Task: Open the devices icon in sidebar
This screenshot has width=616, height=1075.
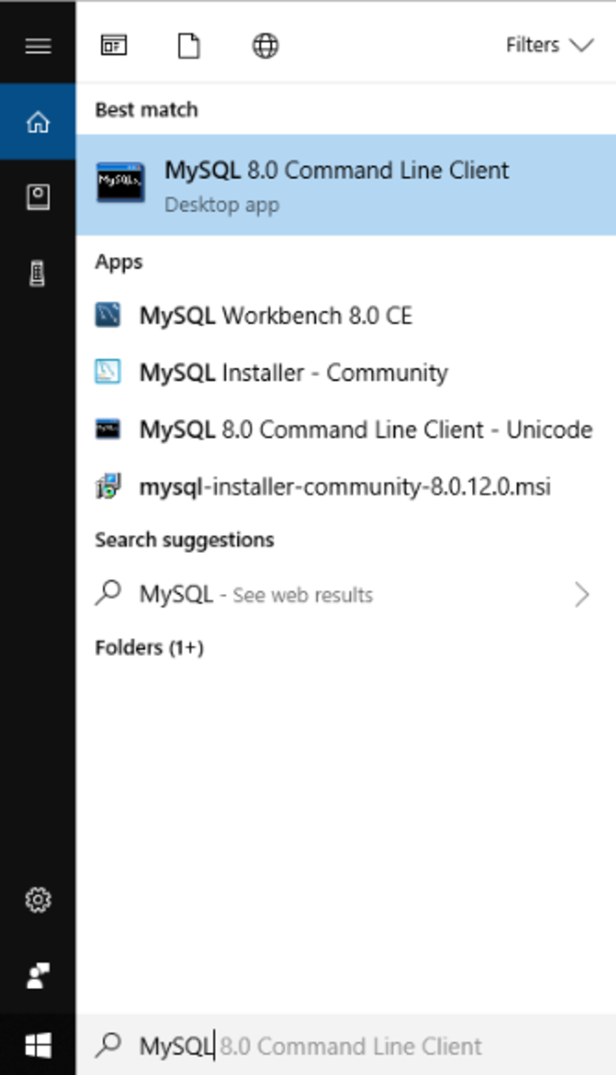Action: [x=38, y=274]
